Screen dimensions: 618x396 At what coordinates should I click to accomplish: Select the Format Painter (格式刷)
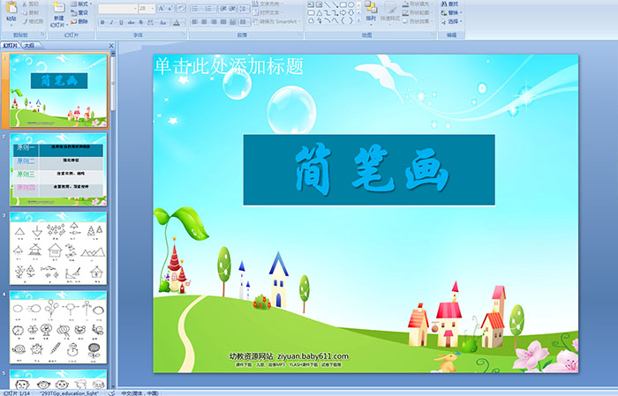[x=33, y=21]
